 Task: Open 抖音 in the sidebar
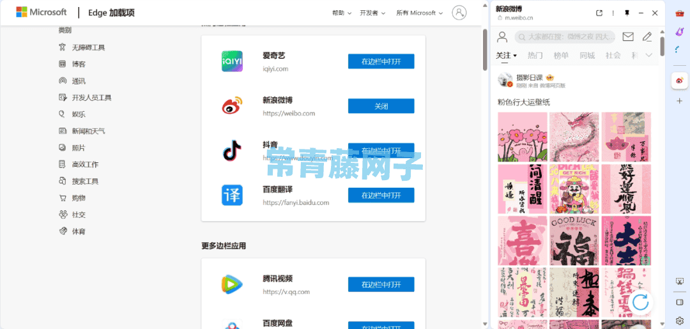(381, 150)
